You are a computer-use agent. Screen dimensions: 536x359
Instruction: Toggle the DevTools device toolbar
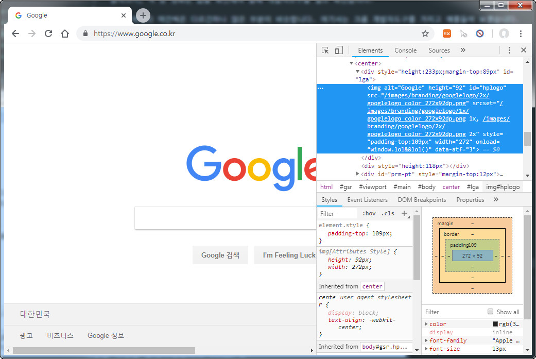(x=339, y=50)
